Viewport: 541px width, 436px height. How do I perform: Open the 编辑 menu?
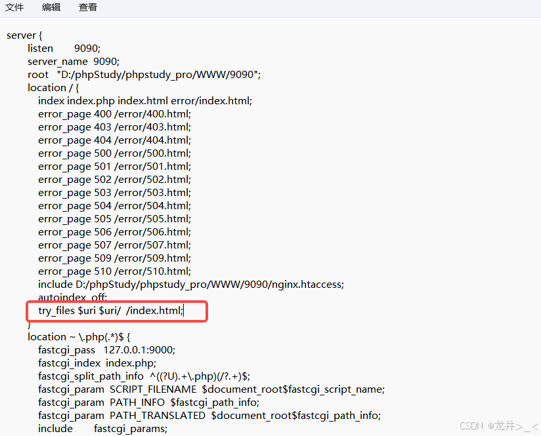51,7
